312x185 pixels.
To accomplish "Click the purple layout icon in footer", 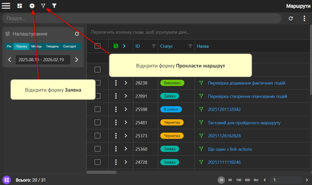I will (7, 180).
